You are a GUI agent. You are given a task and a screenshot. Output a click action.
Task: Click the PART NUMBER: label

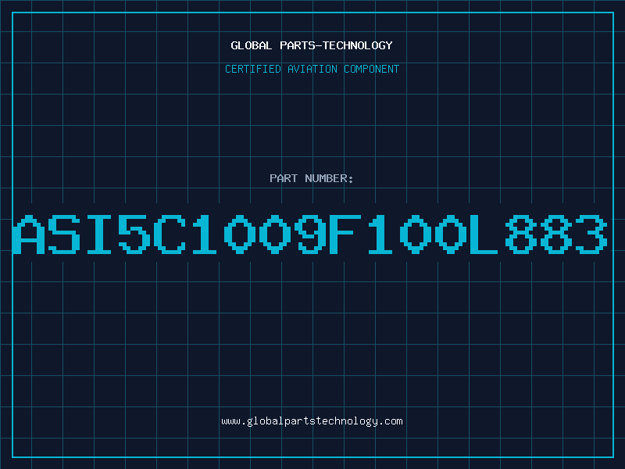click(x=312, y=178)
